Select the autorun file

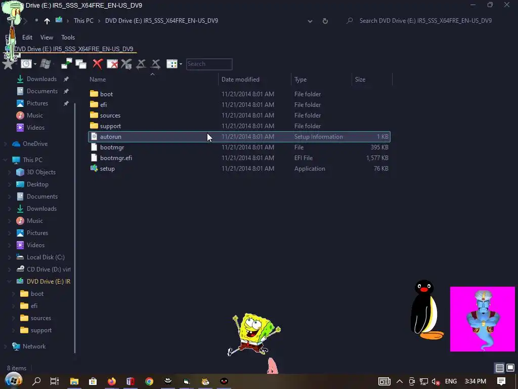239,137
